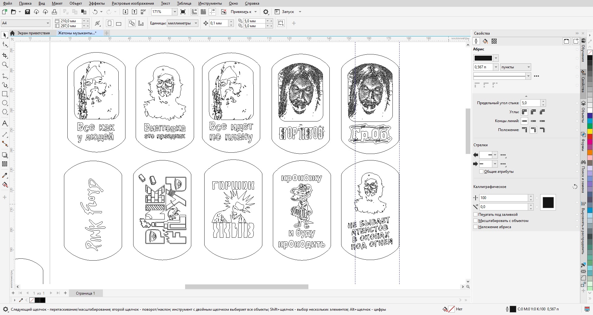Select the Crop tool
Viewport: 593px width, 315px height.
pos(5,55)
